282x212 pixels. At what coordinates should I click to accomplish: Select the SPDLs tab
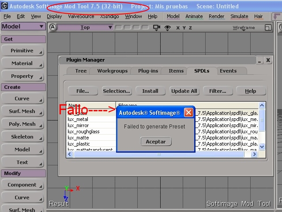click(202, 71)
